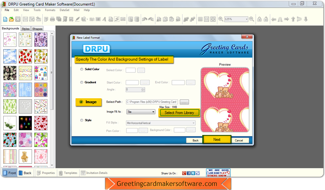
Task: Select the Image radio button
Action: point(81,102)
